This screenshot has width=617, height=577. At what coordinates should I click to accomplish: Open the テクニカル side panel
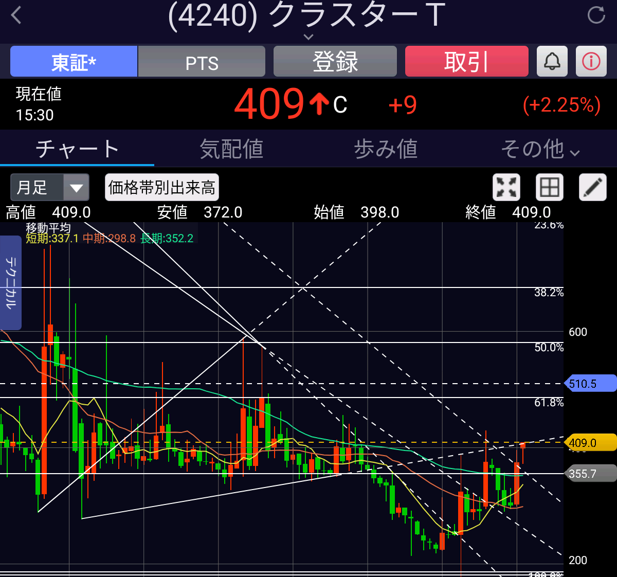coord(10,282)
